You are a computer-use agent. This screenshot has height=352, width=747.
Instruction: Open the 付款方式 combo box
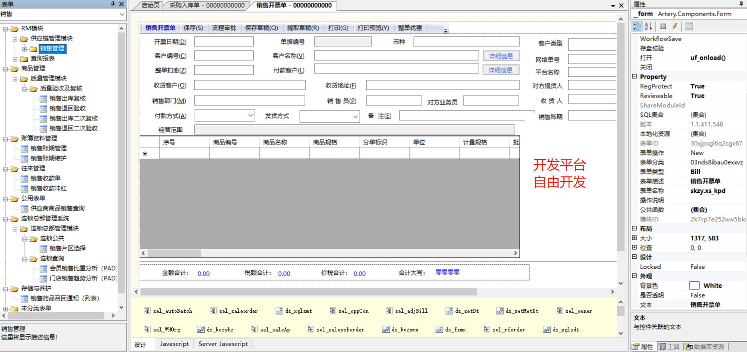(250, 116)
